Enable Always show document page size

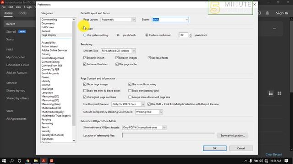(130, 97)
